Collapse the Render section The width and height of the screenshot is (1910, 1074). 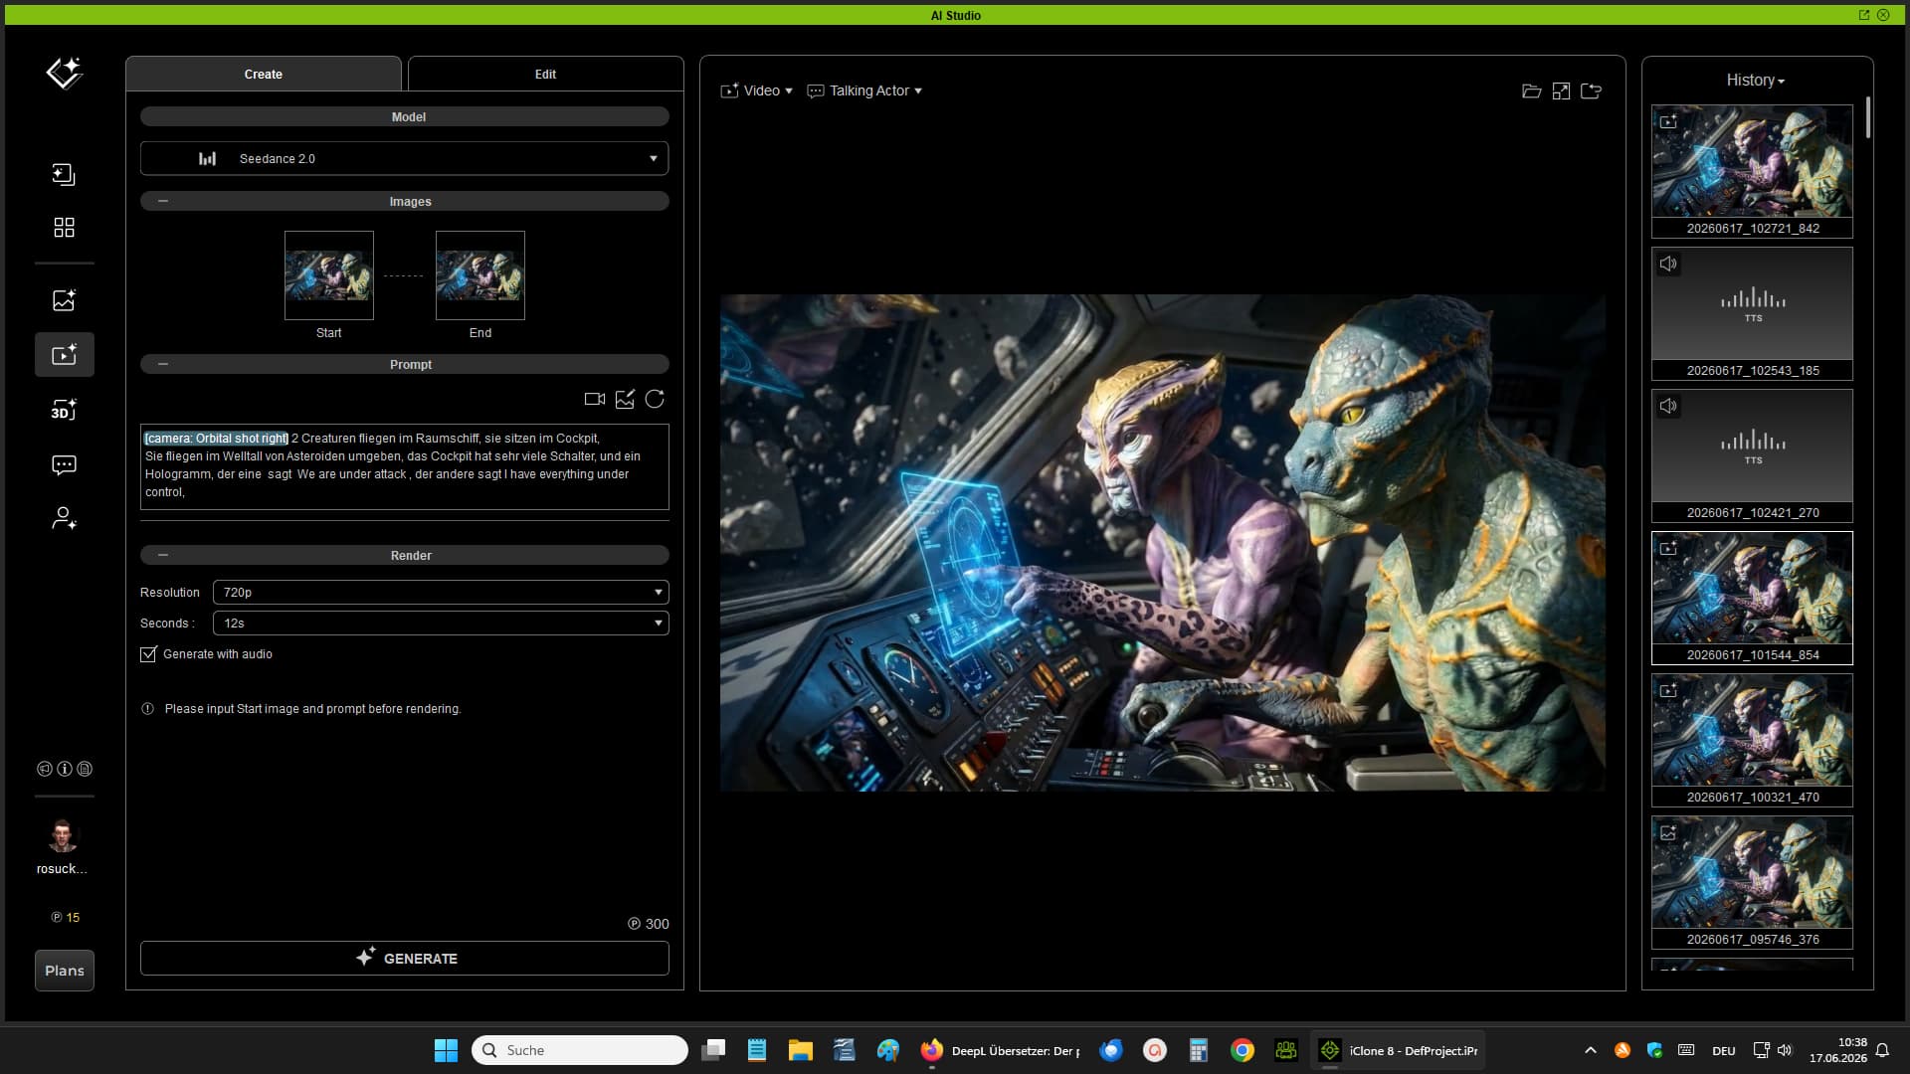tap(163, 555)
